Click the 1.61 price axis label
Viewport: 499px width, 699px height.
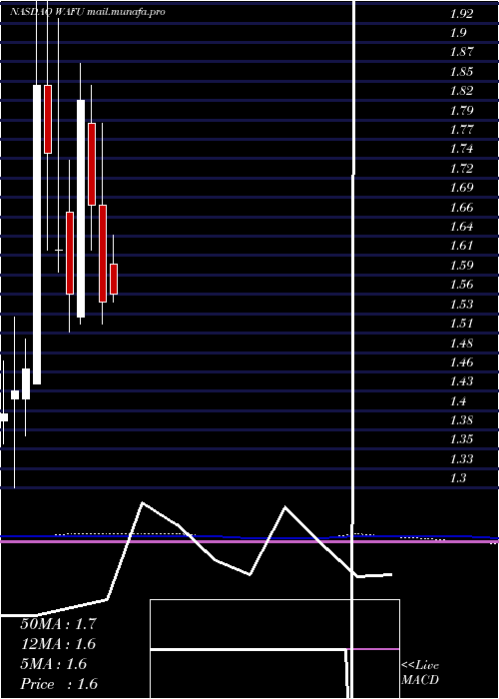tap(461, 246)
